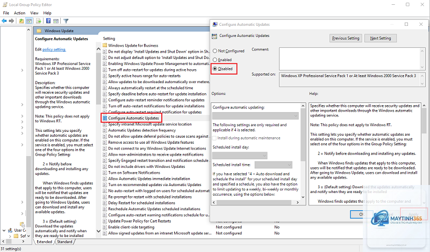Click the Help pane scroll-up arrow
Viewport: 430px width, 252px height.
point(424,106)
